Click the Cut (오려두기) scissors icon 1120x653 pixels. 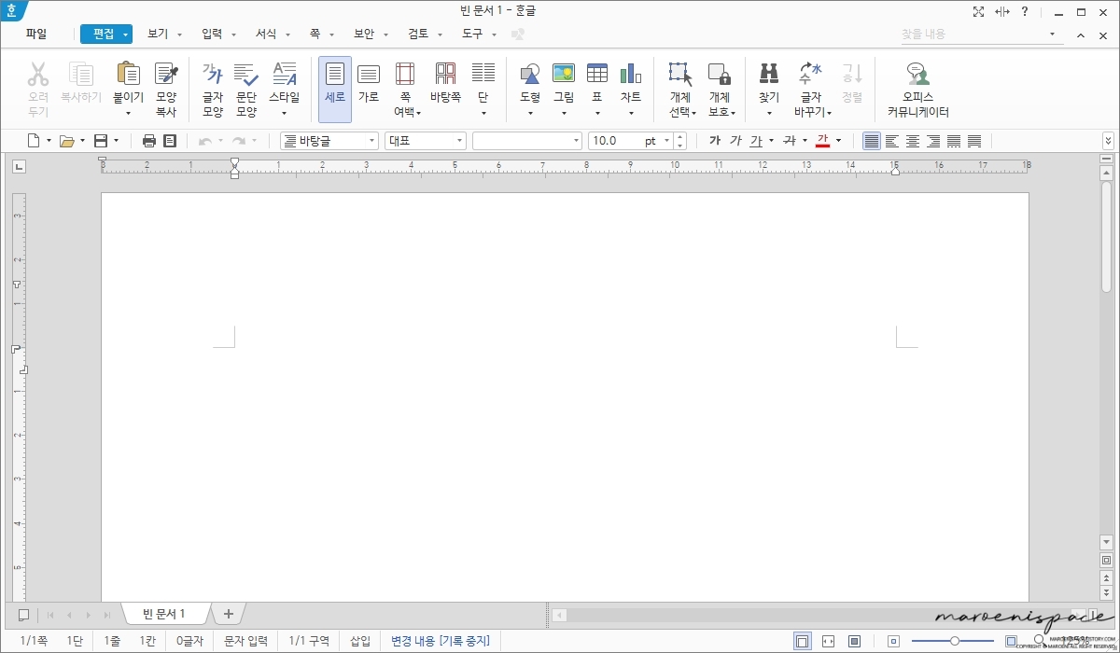38,75
